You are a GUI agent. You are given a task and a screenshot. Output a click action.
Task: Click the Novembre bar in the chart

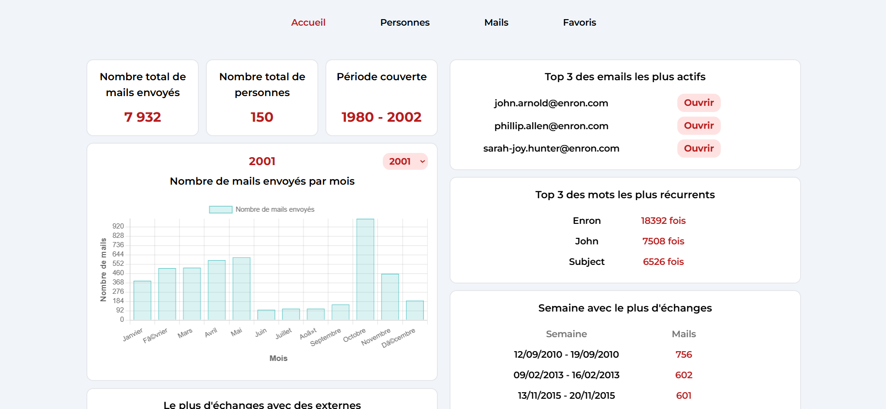point(390,297)
